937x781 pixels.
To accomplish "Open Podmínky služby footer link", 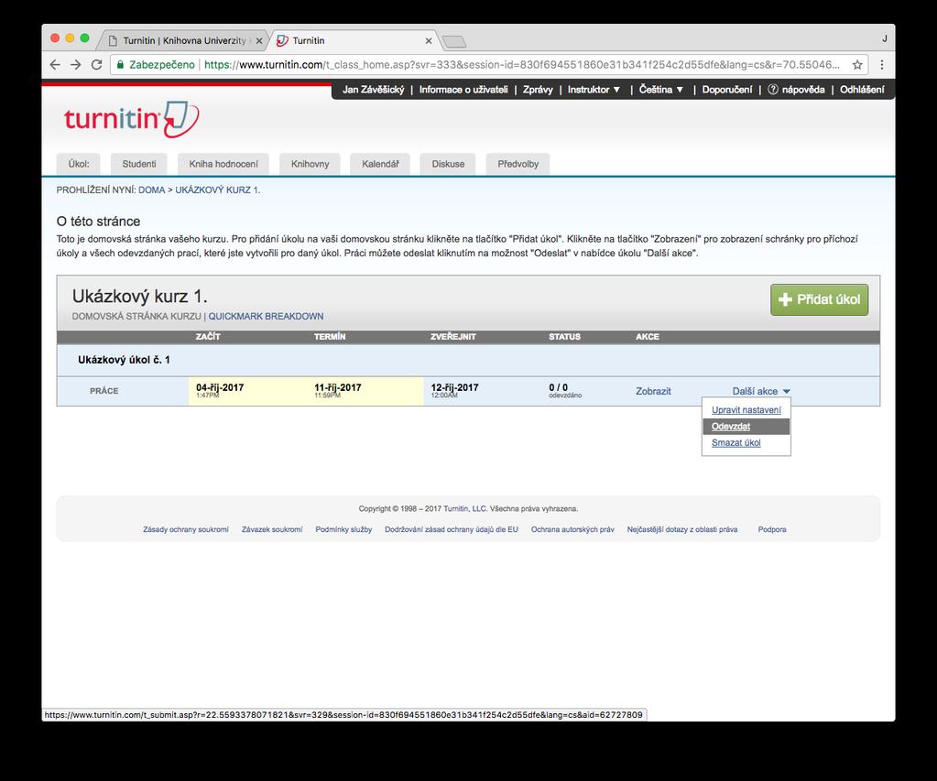I will click(343, 529).
